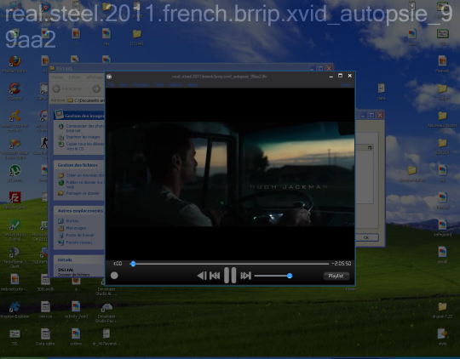The height and width of the screenshot is (359, 460).
Task: Collapse the Gestion des images panel
Action: [x=79, y=116]
